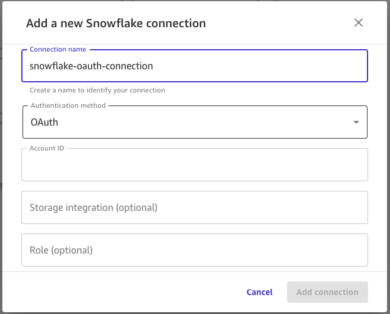The width and height of the screenshot is (390, 314).
Task: Expand authentication options via caret icon
Action: click(x=356, y=122)
